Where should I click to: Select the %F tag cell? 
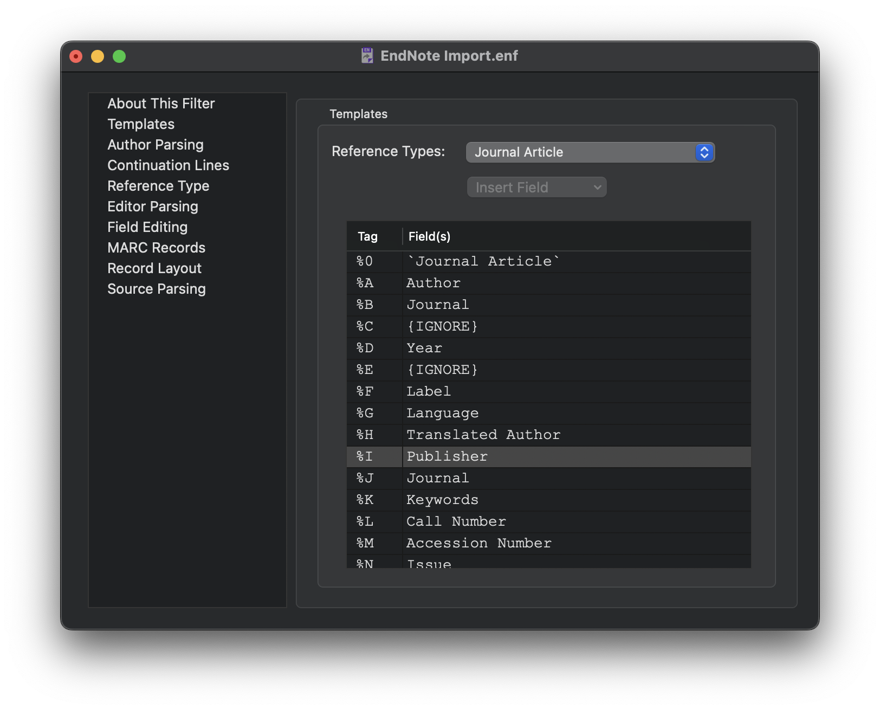(374, 391)
